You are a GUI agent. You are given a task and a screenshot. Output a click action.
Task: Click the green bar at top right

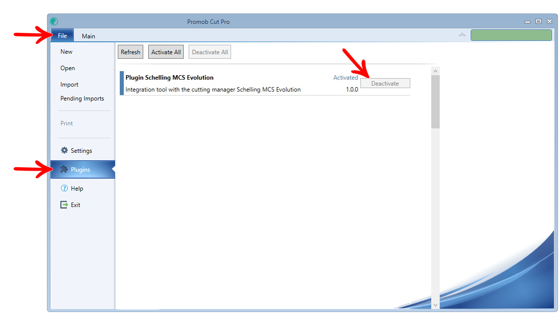511,35
